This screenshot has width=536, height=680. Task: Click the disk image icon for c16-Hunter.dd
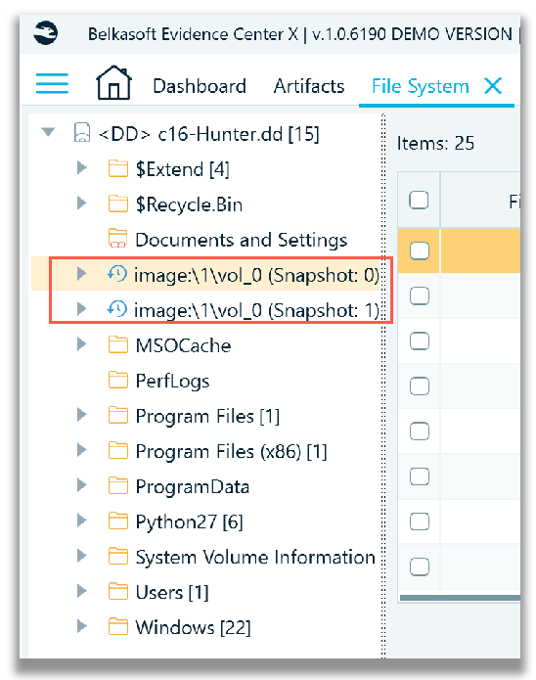[82, 132]
